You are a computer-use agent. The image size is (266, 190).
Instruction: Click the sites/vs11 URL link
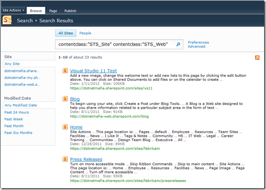111,88
